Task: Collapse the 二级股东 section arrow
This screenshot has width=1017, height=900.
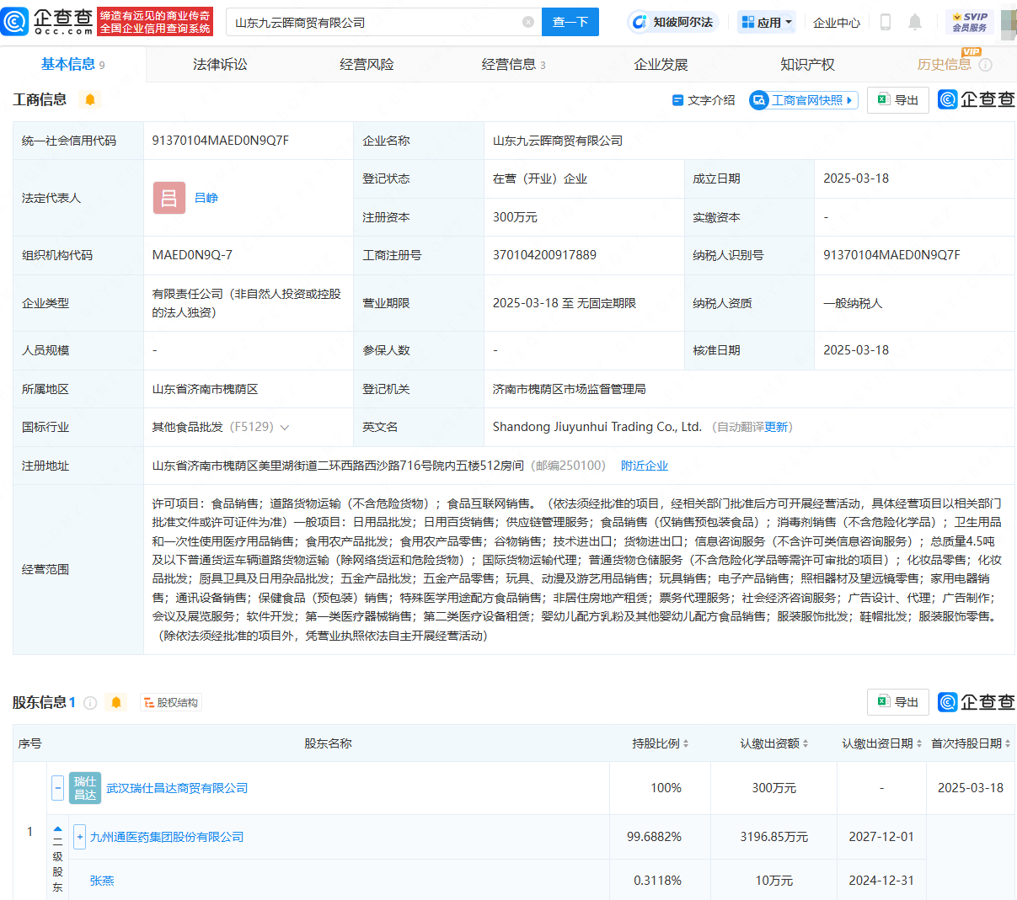Action: point(57,828)
